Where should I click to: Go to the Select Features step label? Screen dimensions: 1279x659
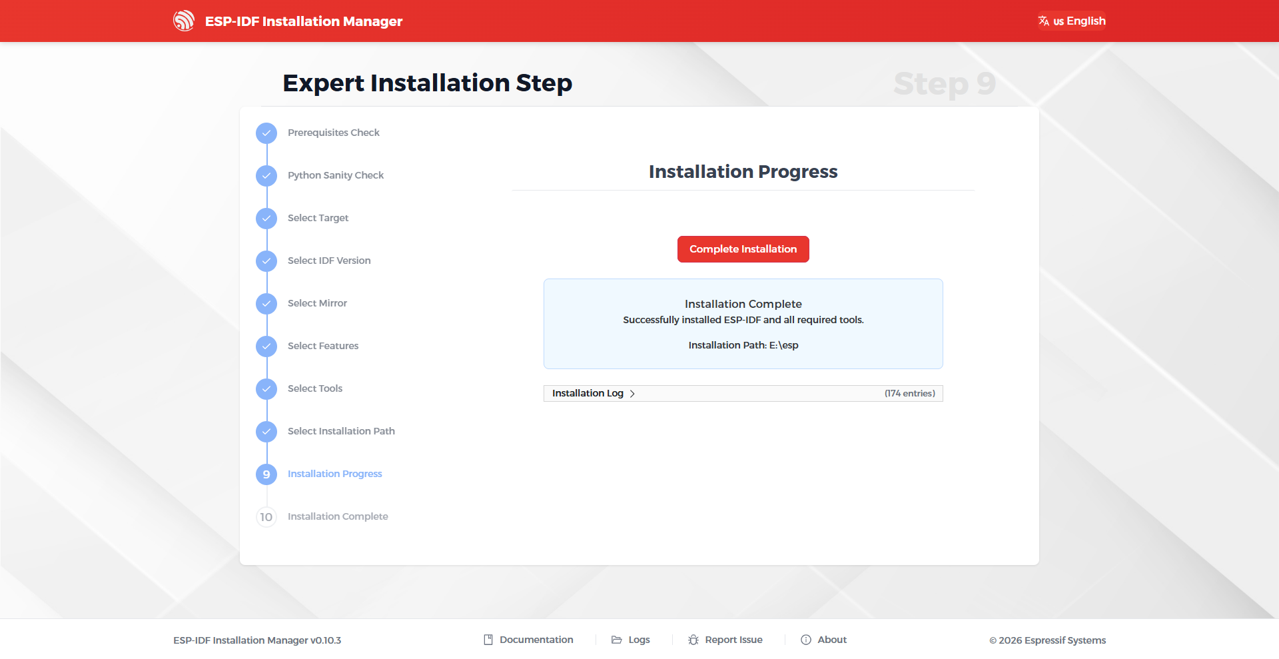[x=323, y=346]
